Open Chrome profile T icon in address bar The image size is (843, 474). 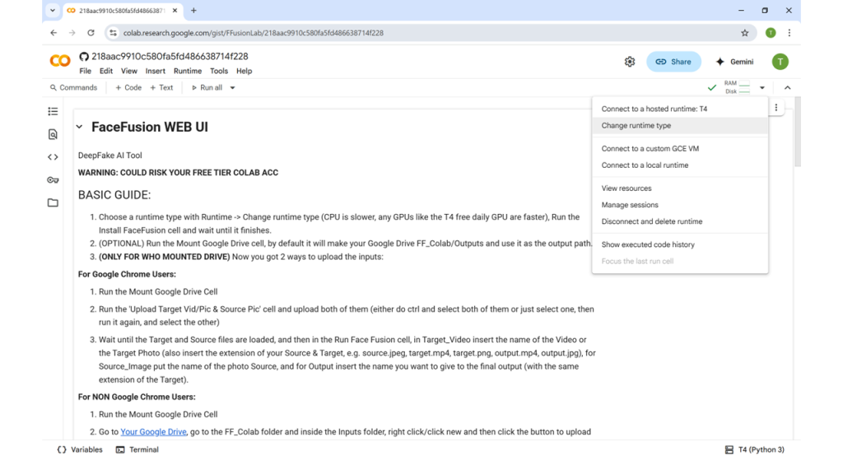click(771, 33)
